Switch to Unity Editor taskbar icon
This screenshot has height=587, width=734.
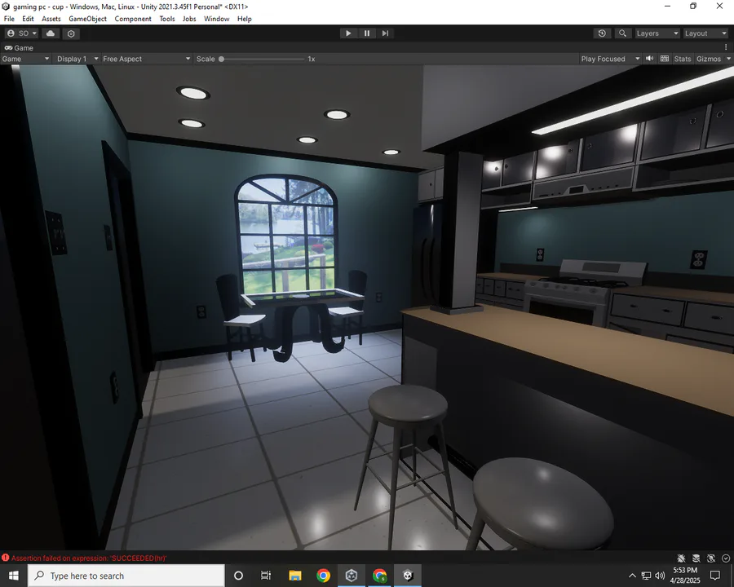[408, 576]
